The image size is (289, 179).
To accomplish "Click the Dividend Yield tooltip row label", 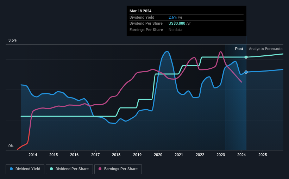I will [x=142, y=17].
